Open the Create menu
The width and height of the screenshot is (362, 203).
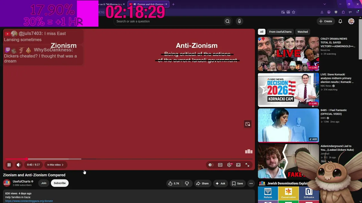(326, 21)
